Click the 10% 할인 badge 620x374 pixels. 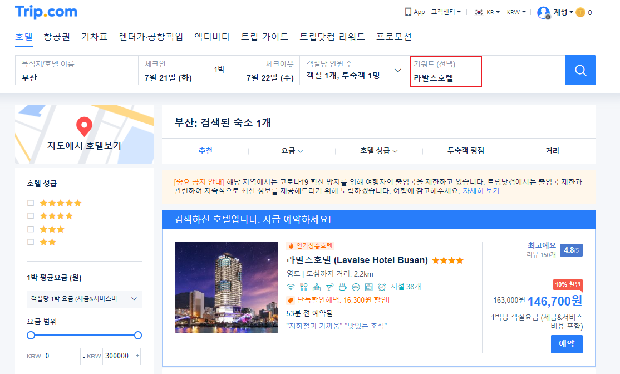click(568, 284)
